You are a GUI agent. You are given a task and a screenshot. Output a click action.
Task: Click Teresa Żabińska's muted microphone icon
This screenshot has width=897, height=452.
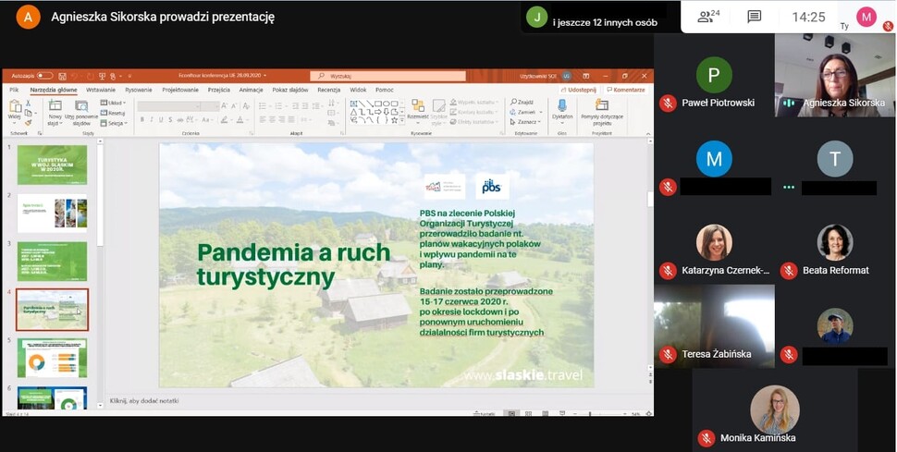(668, 354)
